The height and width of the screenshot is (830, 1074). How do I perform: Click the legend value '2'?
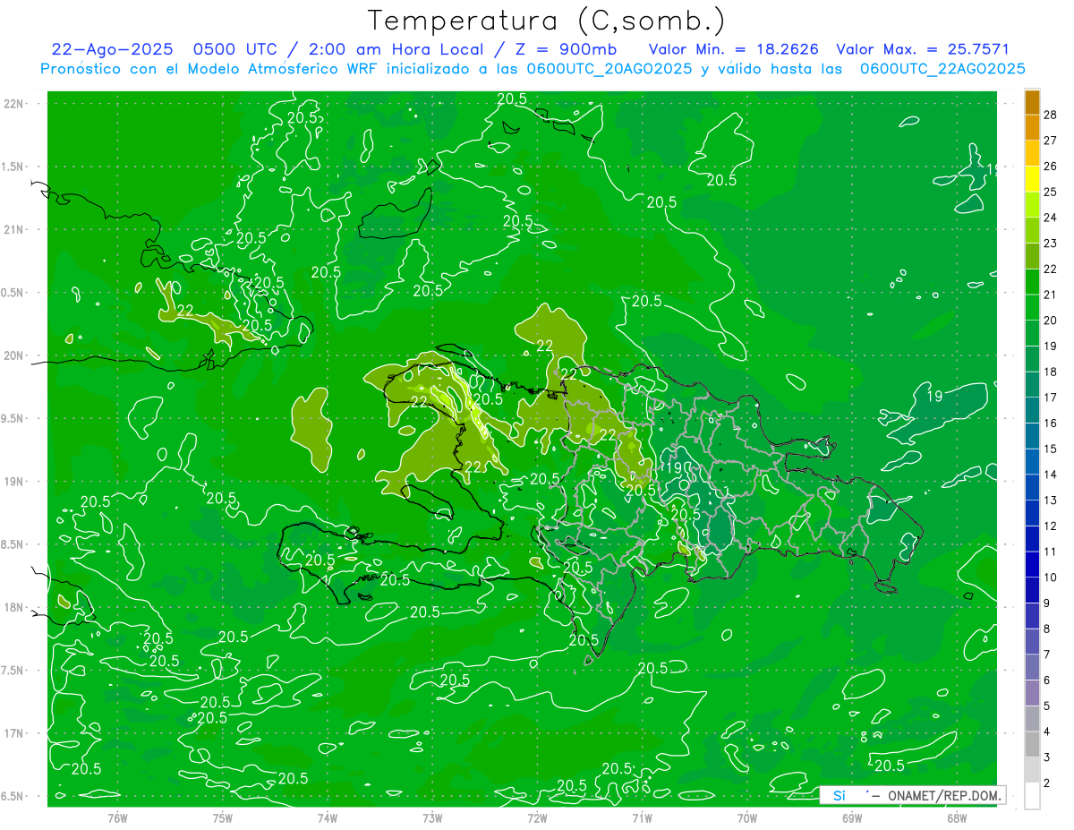pos(1047,783)
